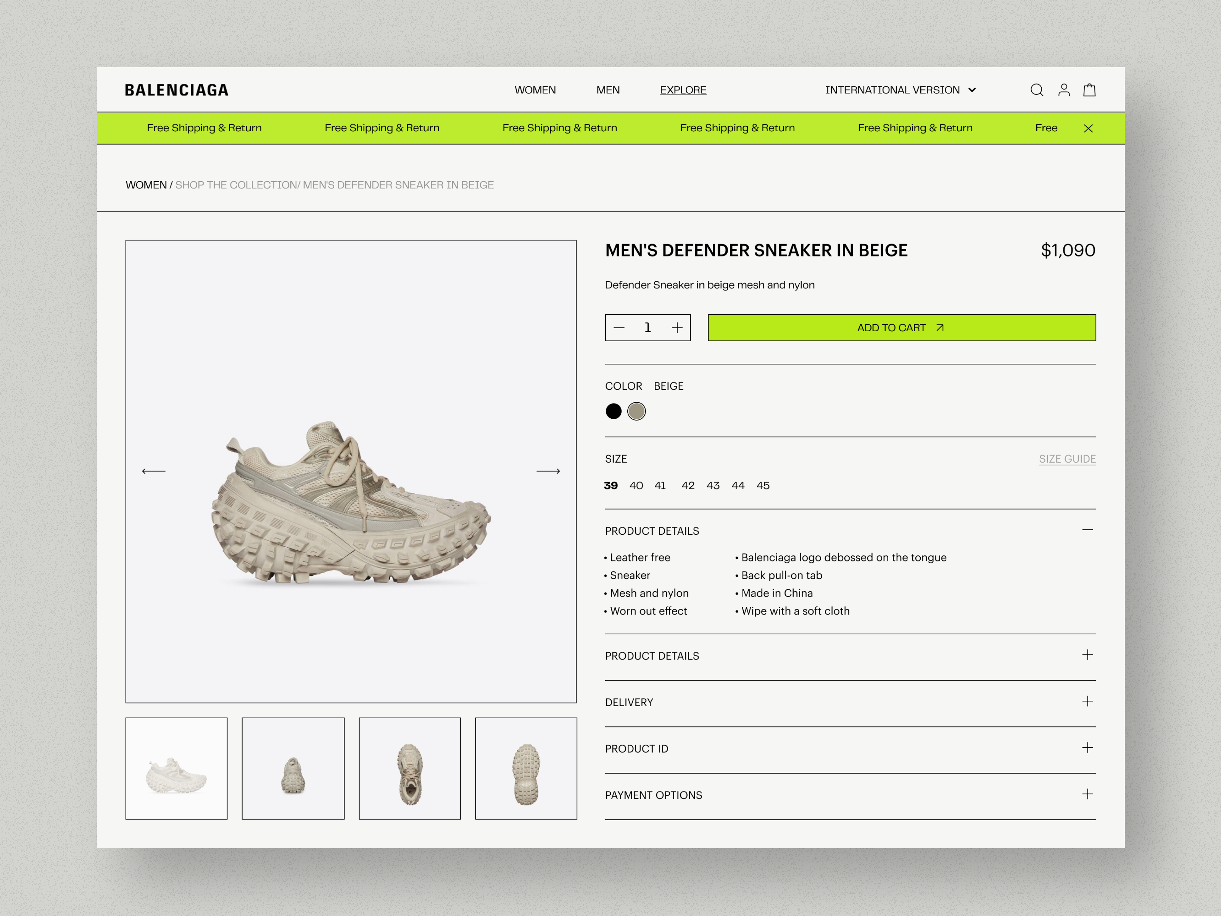Switch to the EXPLORE section
Image resolution: width=1221 pixels, height=916 pixels.
[683, 89]
